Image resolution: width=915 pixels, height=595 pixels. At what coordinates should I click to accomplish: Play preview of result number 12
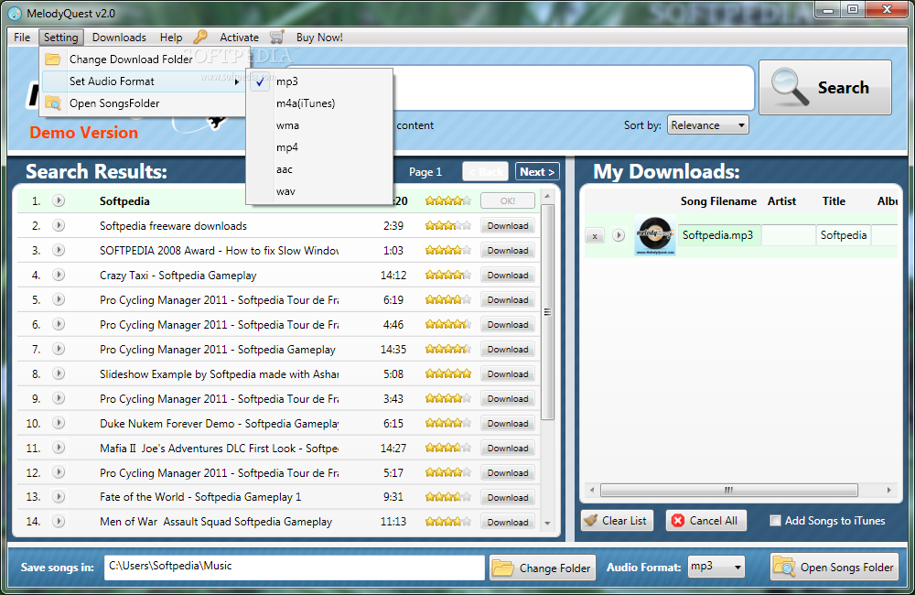pyautogui.click(x=59, y=472)
